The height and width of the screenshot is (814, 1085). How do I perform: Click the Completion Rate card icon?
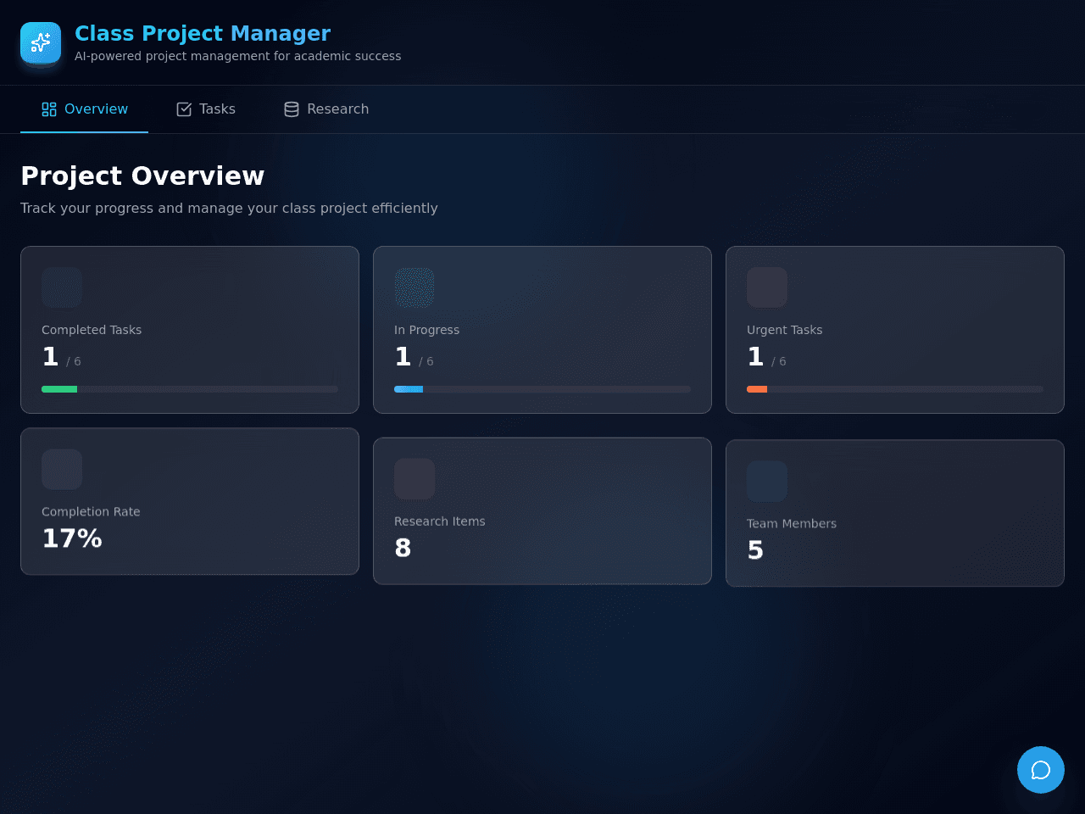click(62, 469)
